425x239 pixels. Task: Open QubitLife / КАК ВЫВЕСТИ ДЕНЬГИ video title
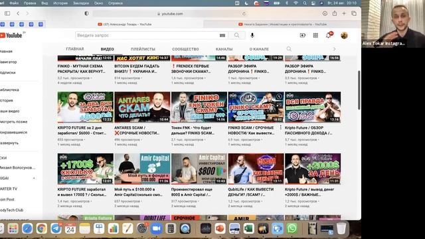coord(251,192)
